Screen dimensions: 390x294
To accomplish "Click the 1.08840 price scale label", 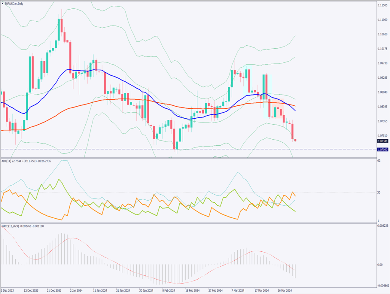I will coord(382,92).
